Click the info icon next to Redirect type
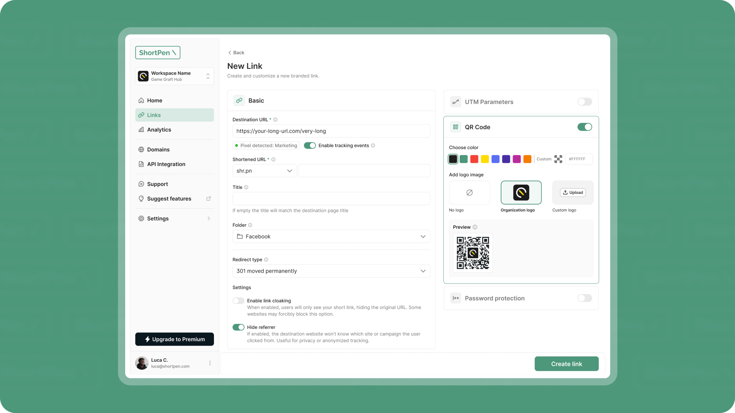 click(266, 260)
